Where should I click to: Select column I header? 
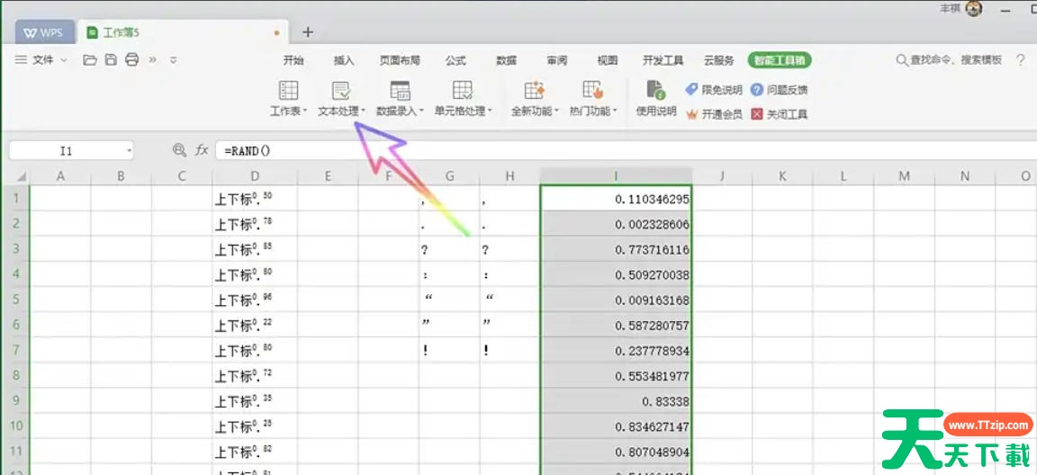coord(616,176)
